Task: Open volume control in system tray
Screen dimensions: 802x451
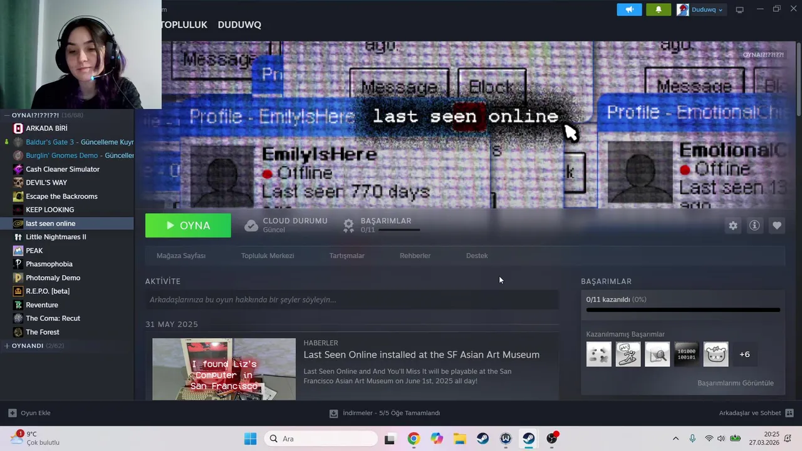Action: [x=721, y=438]
